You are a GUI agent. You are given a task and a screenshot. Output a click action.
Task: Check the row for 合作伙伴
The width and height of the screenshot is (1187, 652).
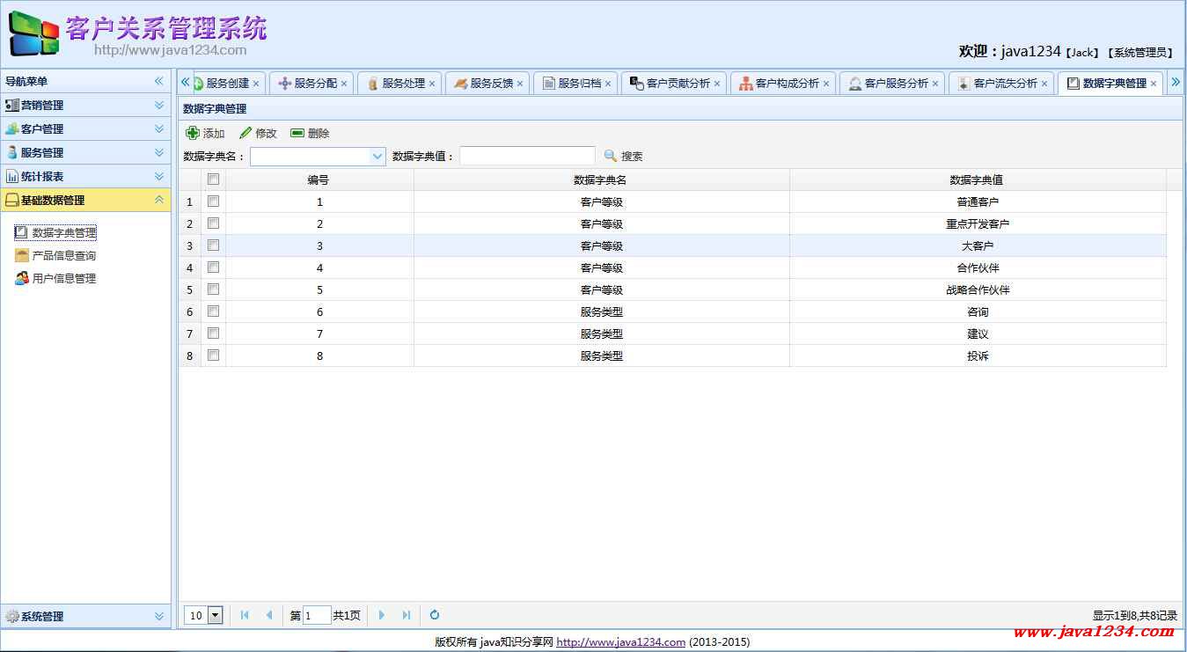pyautogui.click(x=213, y=267)
